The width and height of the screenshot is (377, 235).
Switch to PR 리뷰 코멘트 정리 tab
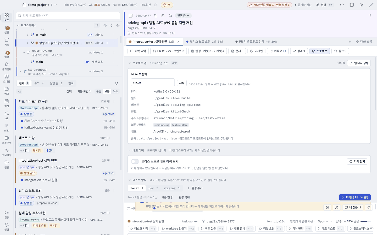[256, 42]
